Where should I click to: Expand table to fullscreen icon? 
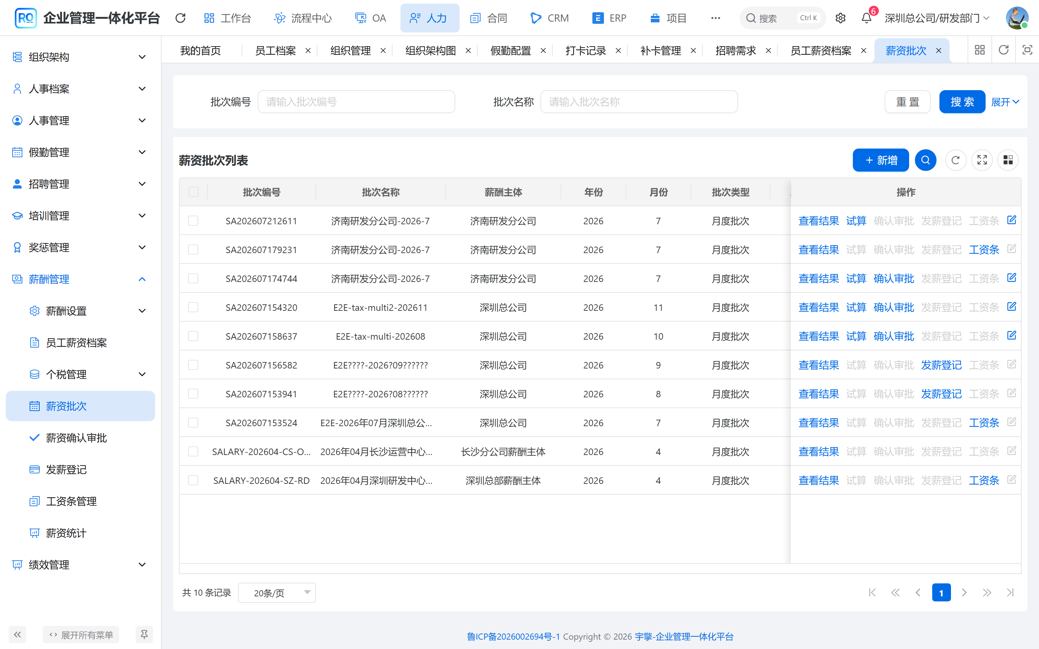click(982, 160)
